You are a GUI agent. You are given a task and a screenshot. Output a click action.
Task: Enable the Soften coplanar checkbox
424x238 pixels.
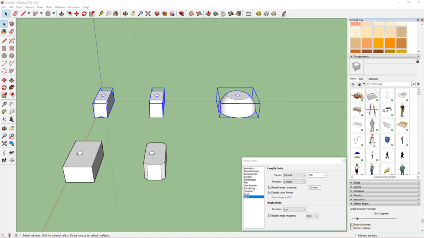click(x=352, y=228)
